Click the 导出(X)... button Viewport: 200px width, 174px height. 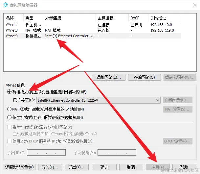77,167
